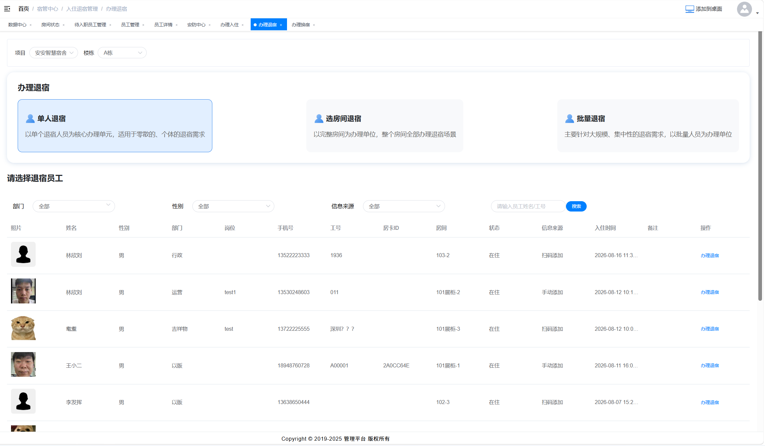Screen dimensions: 765x446
Task: Close the 员工管理 tab
Action: (143, 25)
